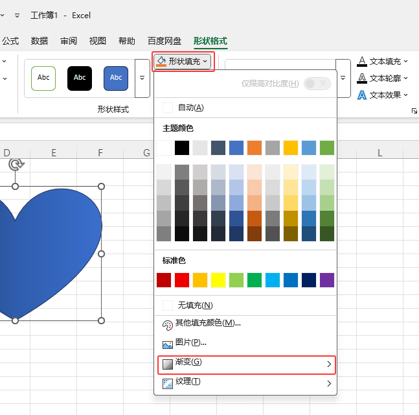419x415 pixels.
Task: Expand the texture submenu arrow
Action: coord(329,383)
